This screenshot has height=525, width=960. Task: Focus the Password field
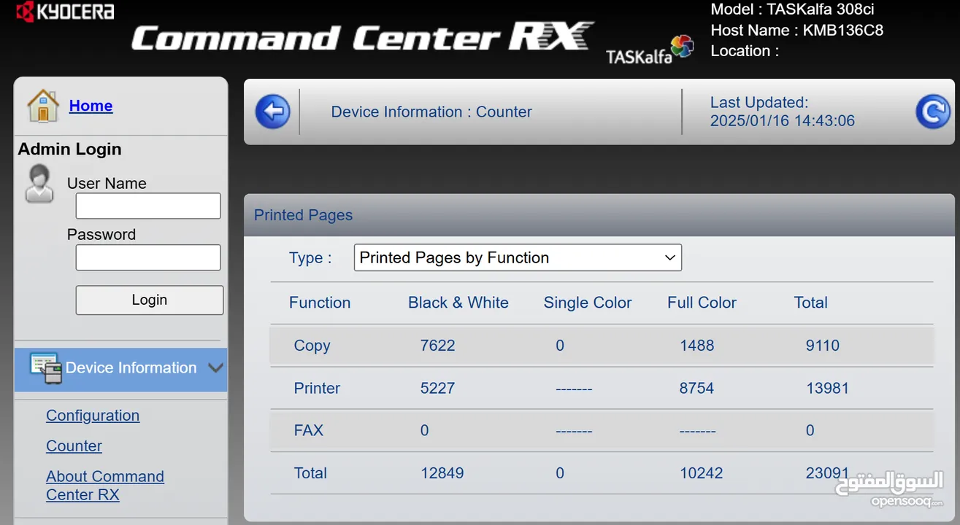click(x=148, y=257)
